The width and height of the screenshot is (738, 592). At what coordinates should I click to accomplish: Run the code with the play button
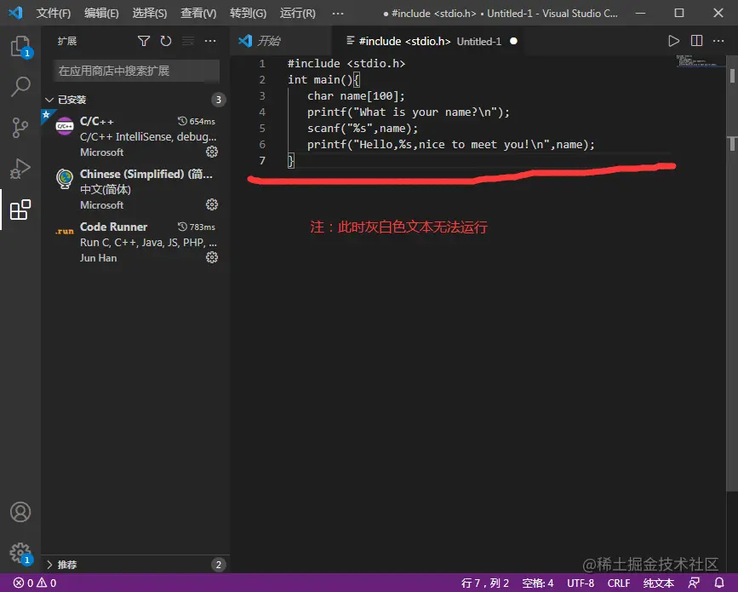coord(673,41)
